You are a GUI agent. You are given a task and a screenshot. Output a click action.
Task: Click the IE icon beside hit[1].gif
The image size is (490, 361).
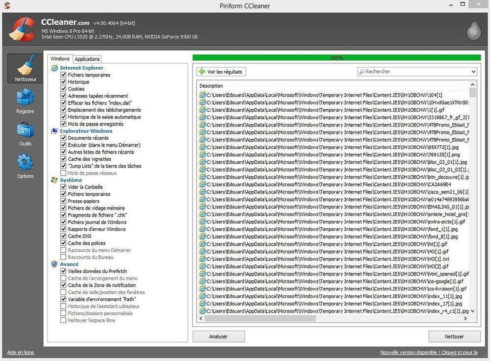coord(202,244)
